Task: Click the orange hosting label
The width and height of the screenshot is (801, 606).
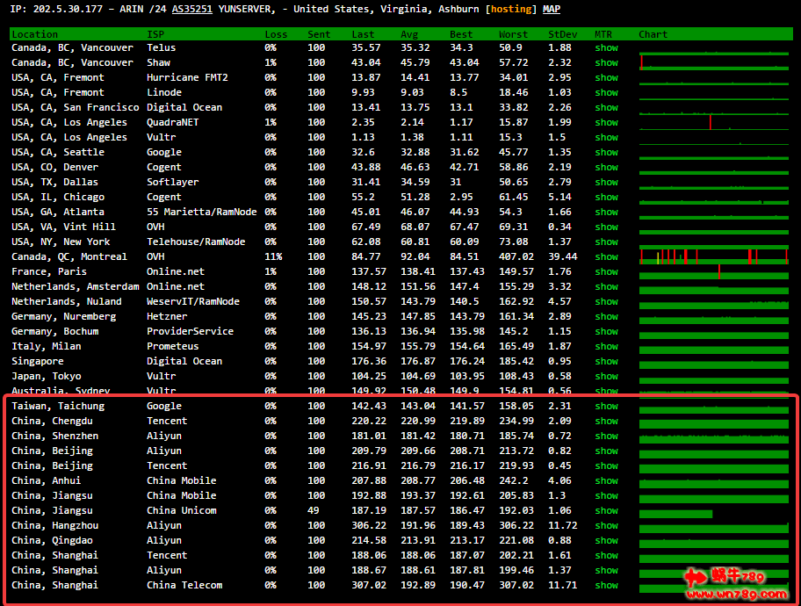Action: tap(510, 9)
